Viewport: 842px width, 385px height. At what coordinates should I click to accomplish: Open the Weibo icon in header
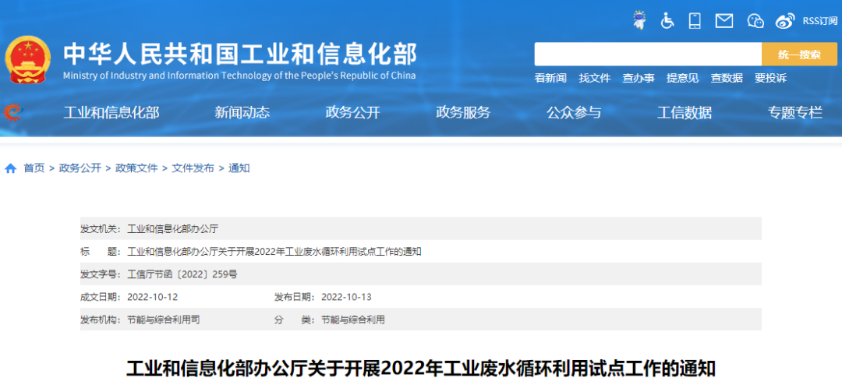click(x=785, y=21)
